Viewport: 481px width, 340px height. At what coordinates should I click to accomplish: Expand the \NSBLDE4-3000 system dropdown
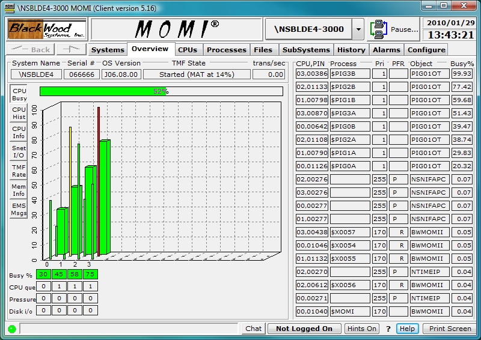coord(358,29)
